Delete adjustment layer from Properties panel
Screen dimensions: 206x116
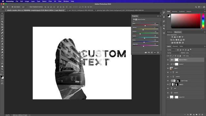(x=158, y=53)
